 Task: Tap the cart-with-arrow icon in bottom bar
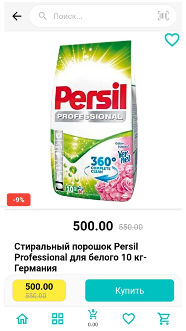(x=93, y=315)
